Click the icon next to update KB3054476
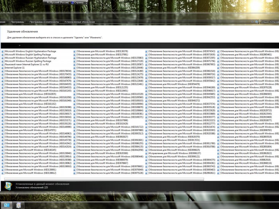Image resolution: width=279 pixels, height=209 pixels. 147,84
